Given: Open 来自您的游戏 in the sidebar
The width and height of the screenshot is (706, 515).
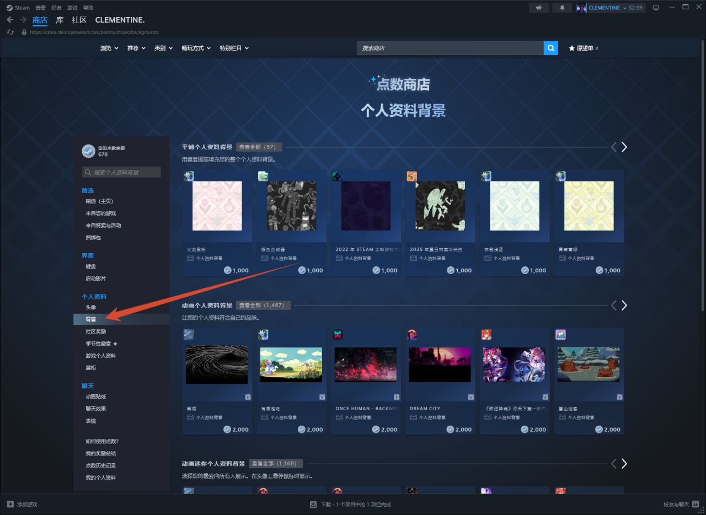Looking at the screenshot, I should point(101,213).
